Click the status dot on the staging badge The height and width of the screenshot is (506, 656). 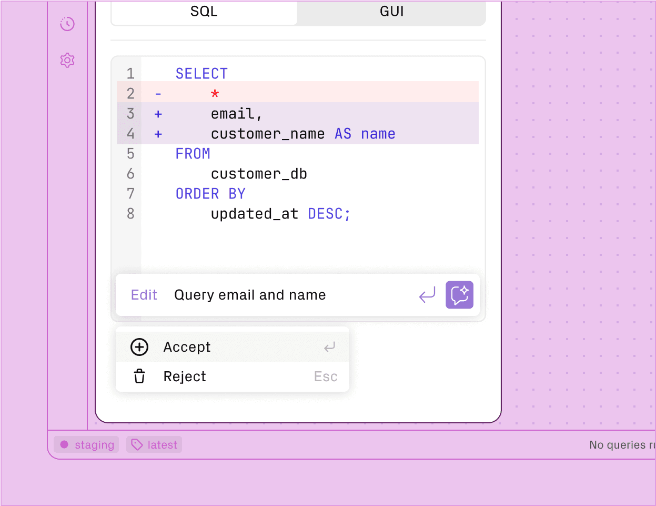[64, 444]
